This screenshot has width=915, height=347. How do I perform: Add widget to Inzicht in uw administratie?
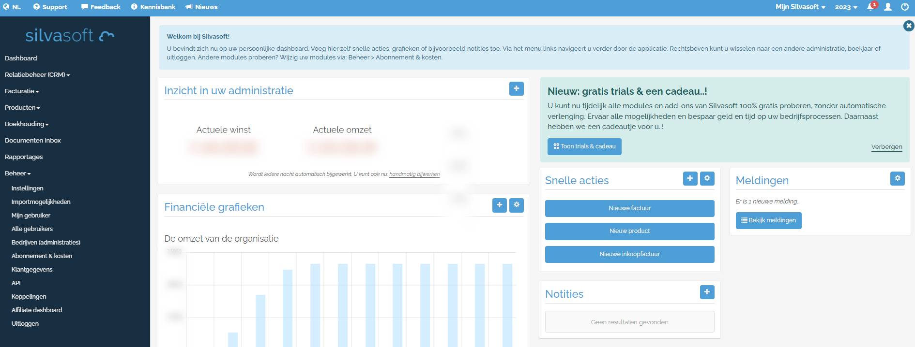point(516,88)
